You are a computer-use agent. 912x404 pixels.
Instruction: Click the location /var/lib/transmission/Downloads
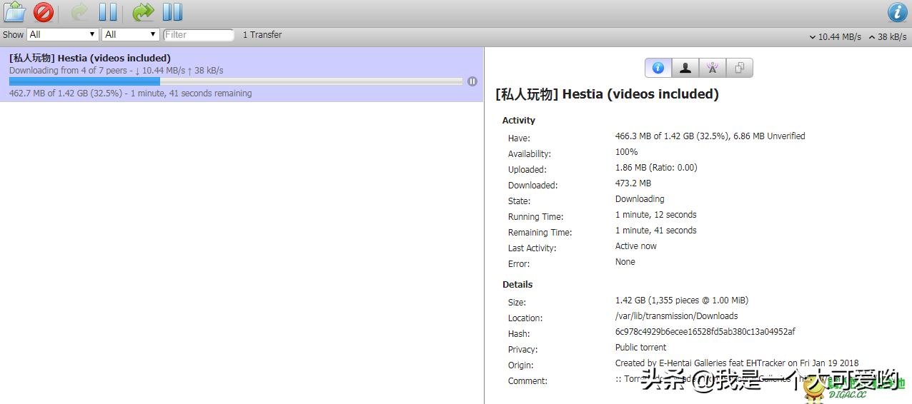coord(676,316)
